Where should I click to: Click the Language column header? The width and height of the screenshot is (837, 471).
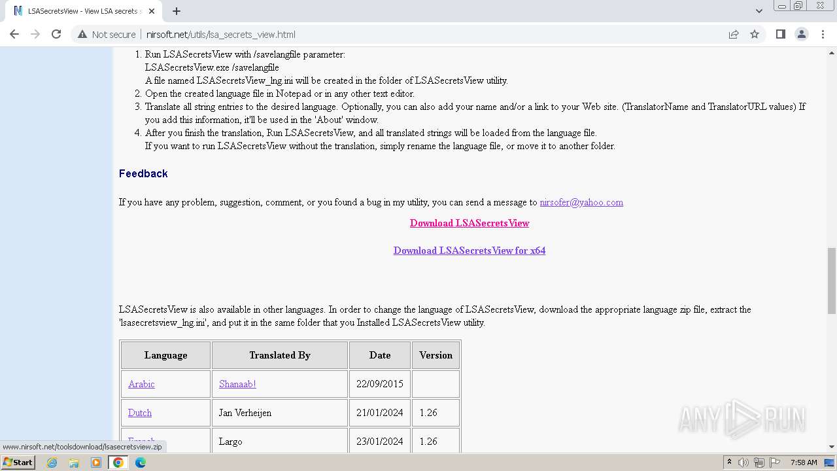(166, 355)
